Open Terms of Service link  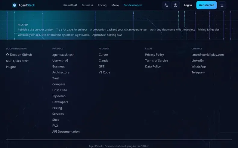tap(156, 61)
